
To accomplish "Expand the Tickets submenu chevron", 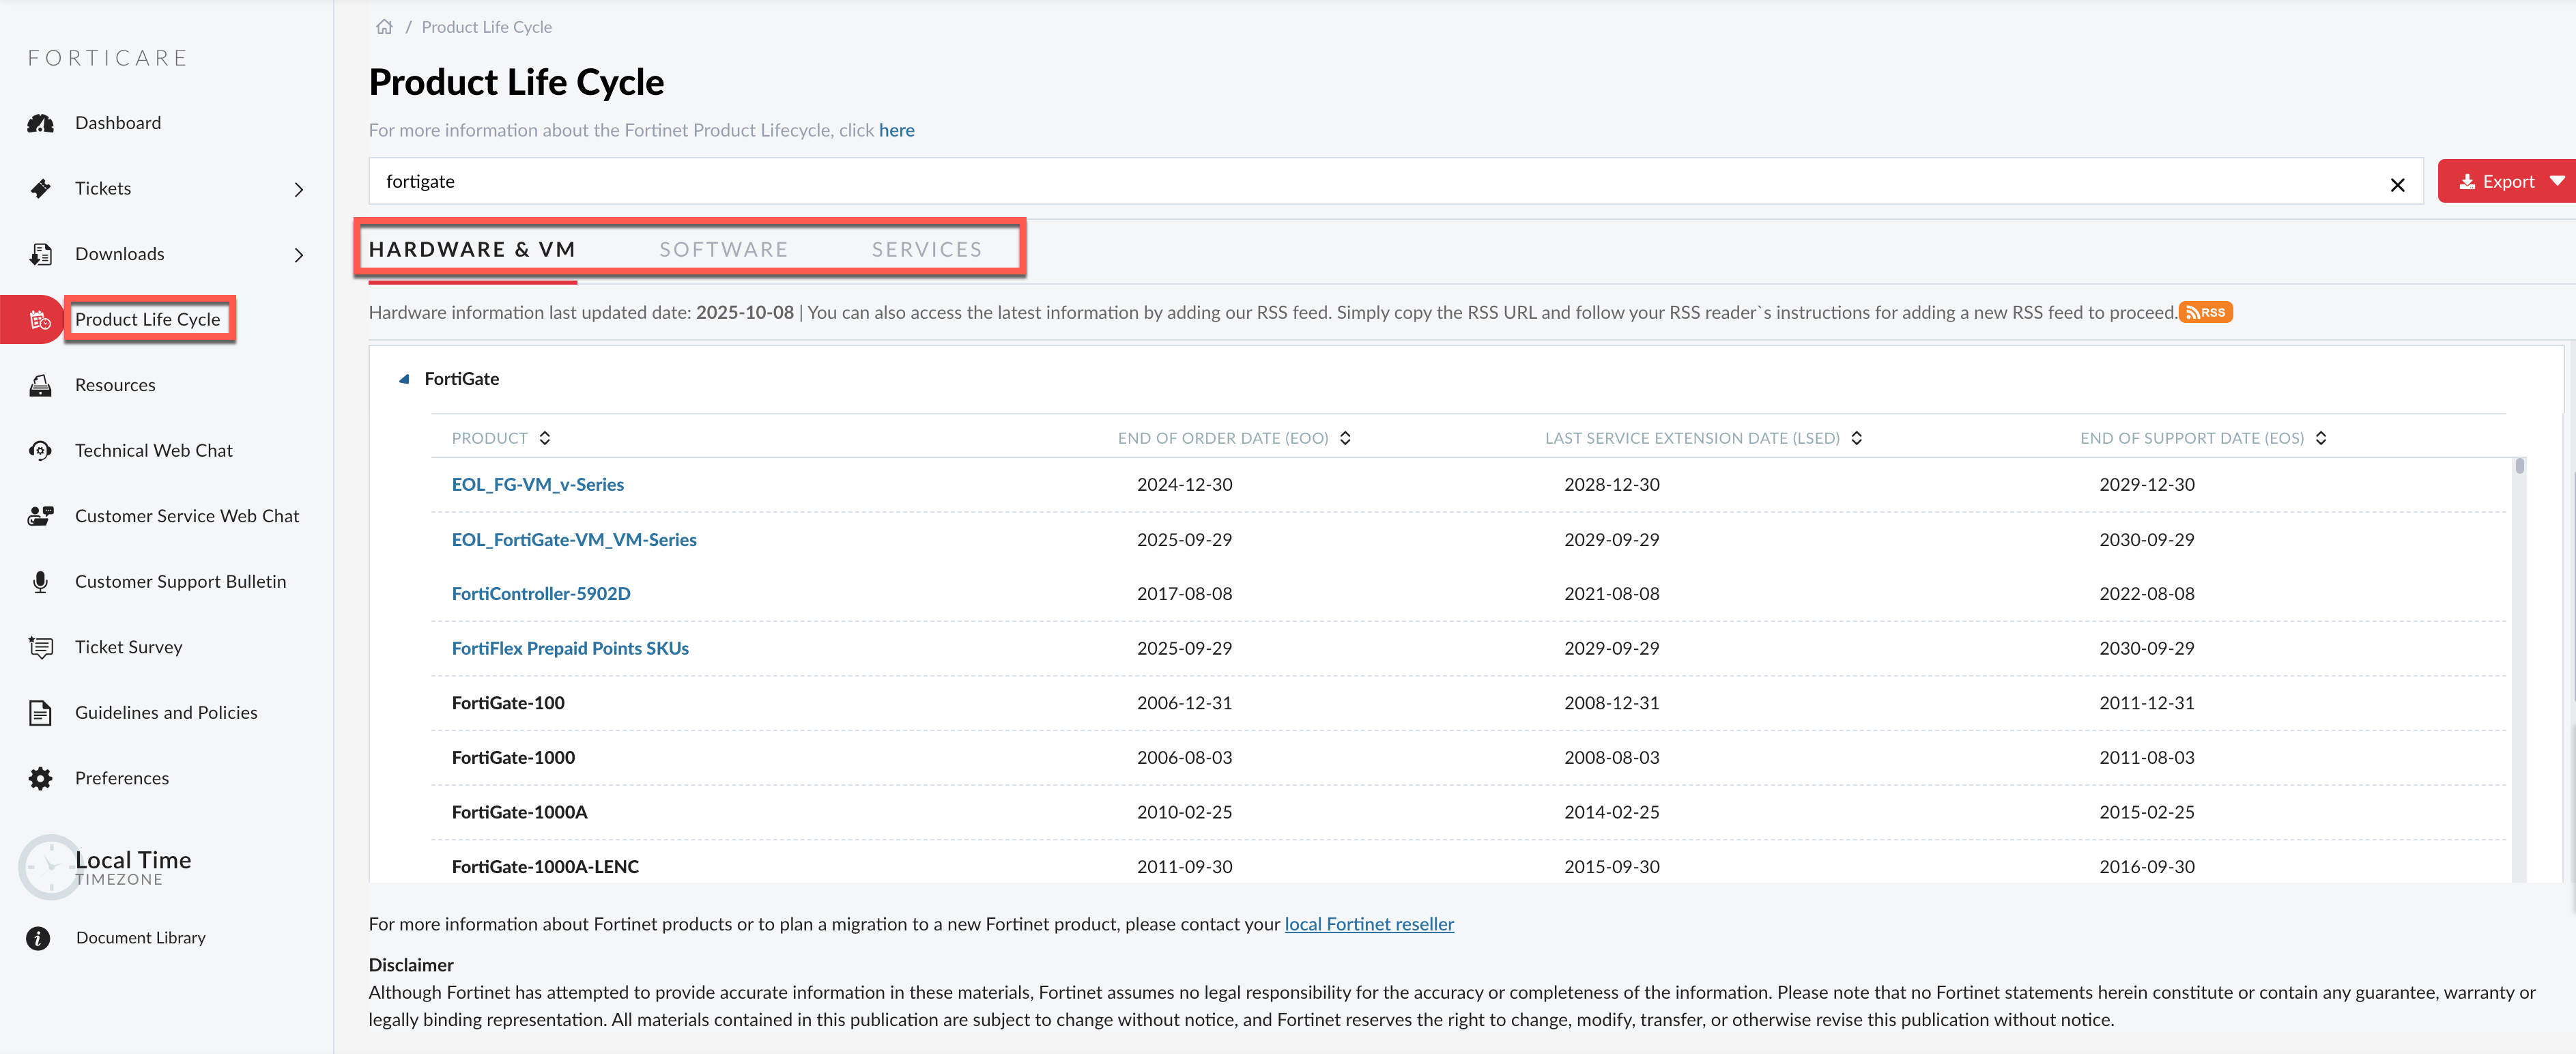I will click(298, 189).
